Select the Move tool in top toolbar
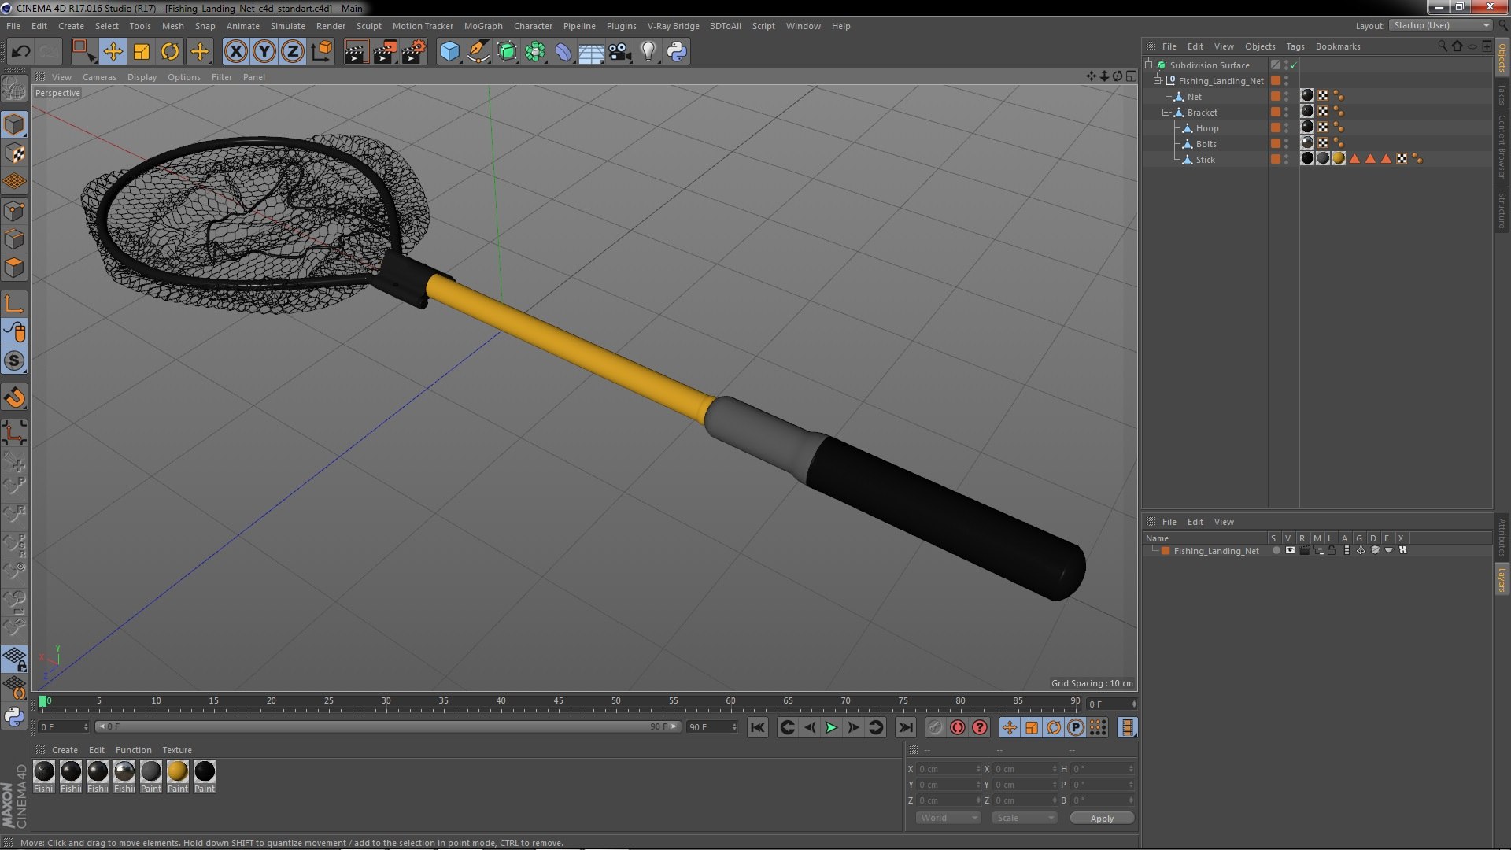 pos(113,52)
